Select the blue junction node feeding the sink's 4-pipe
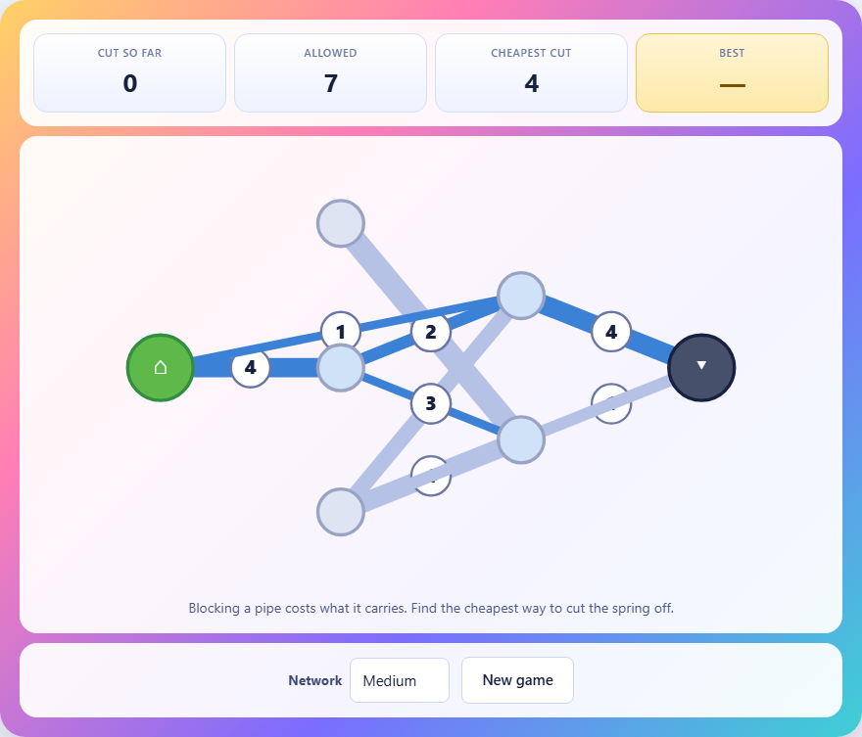 click(520, 296)
